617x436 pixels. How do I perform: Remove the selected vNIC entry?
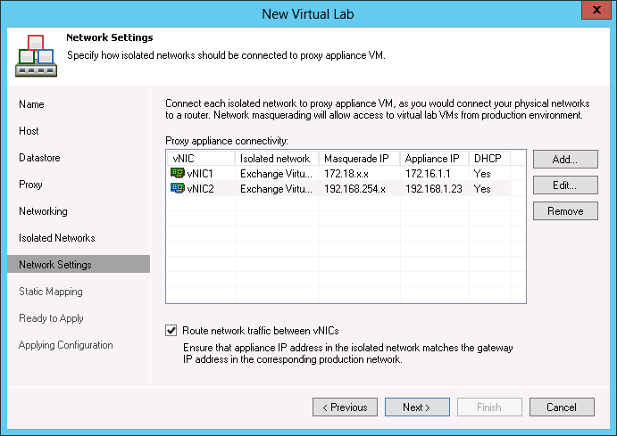[564, 211]
